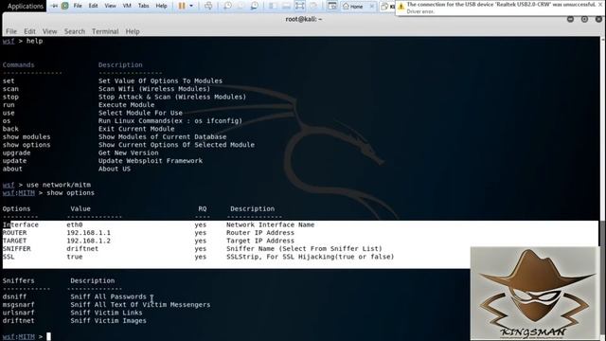The height and width of the screenshot is (341, 606).
Task: Close the Home tab
Action: coord(372,7)
